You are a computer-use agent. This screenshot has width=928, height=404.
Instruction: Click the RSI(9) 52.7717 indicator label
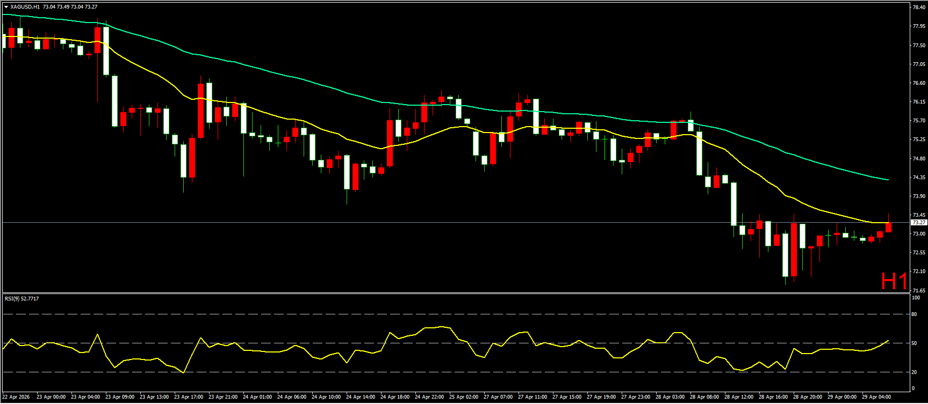(22, 299)
